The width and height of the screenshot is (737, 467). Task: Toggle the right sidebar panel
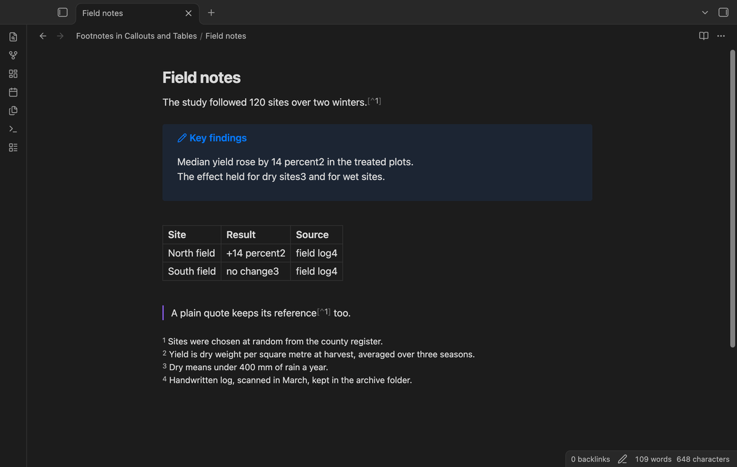pos(723,12)
